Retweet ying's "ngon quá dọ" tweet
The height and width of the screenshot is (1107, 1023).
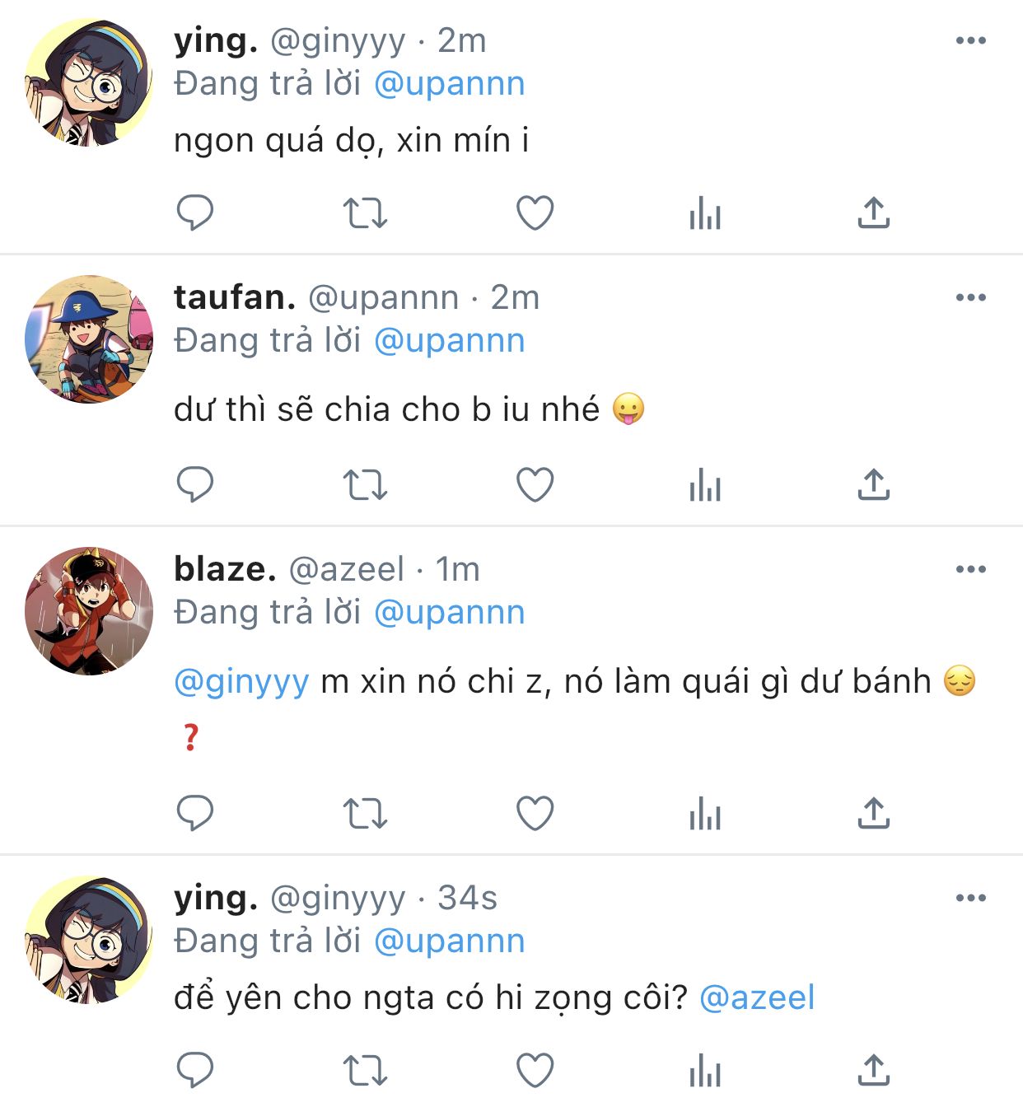tap(365, 213)
